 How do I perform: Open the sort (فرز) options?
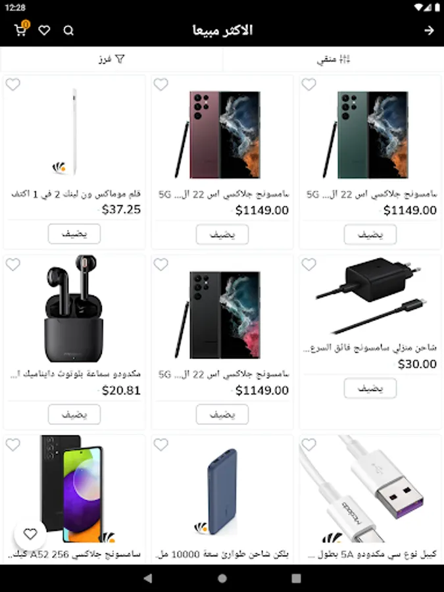(x=111, y=59)
